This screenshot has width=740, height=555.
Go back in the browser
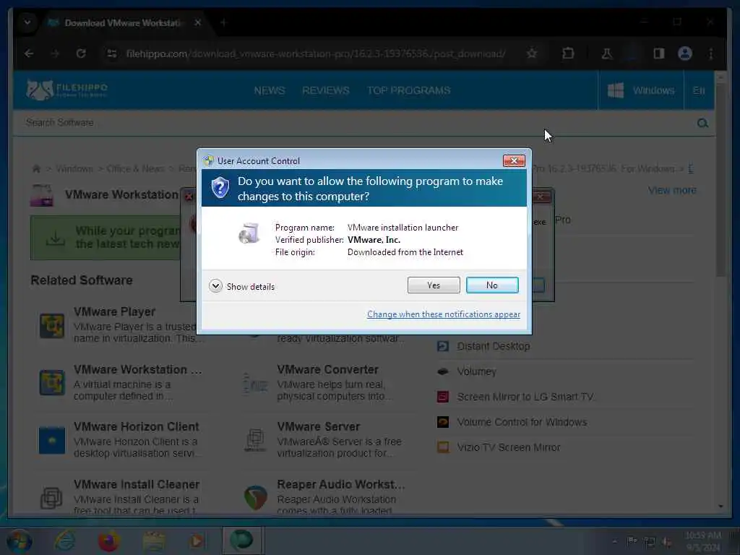pyautogui.click(x=29, y=53)
